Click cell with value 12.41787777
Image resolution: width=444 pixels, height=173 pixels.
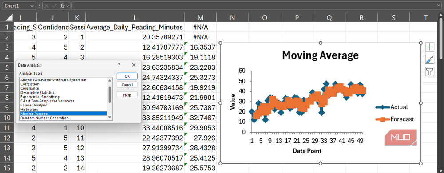pyautogui.click(x=135, y=47)
